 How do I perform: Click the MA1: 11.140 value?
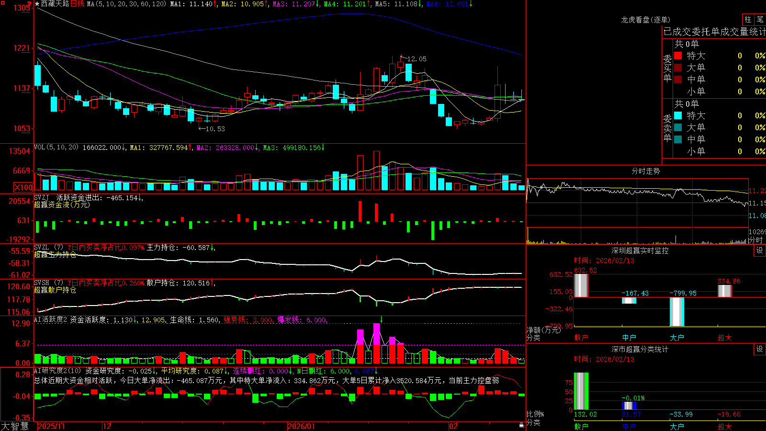pos(193,4)
